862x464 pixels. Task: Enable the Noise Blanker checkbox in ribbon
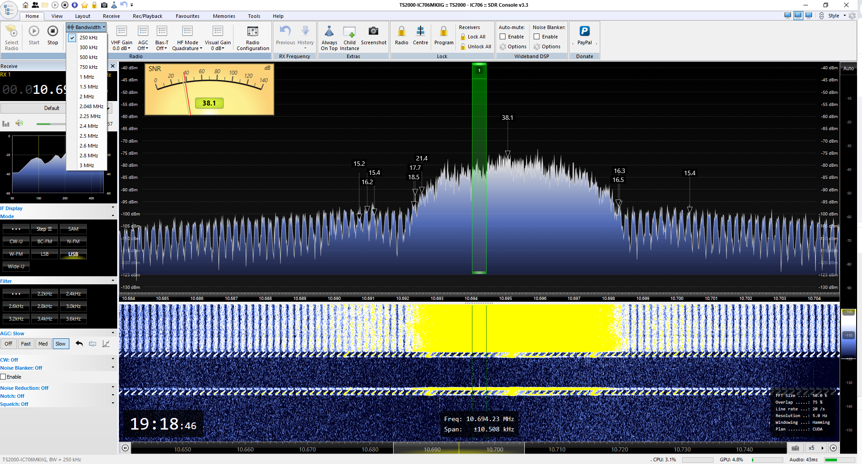[x=536, y=37]
